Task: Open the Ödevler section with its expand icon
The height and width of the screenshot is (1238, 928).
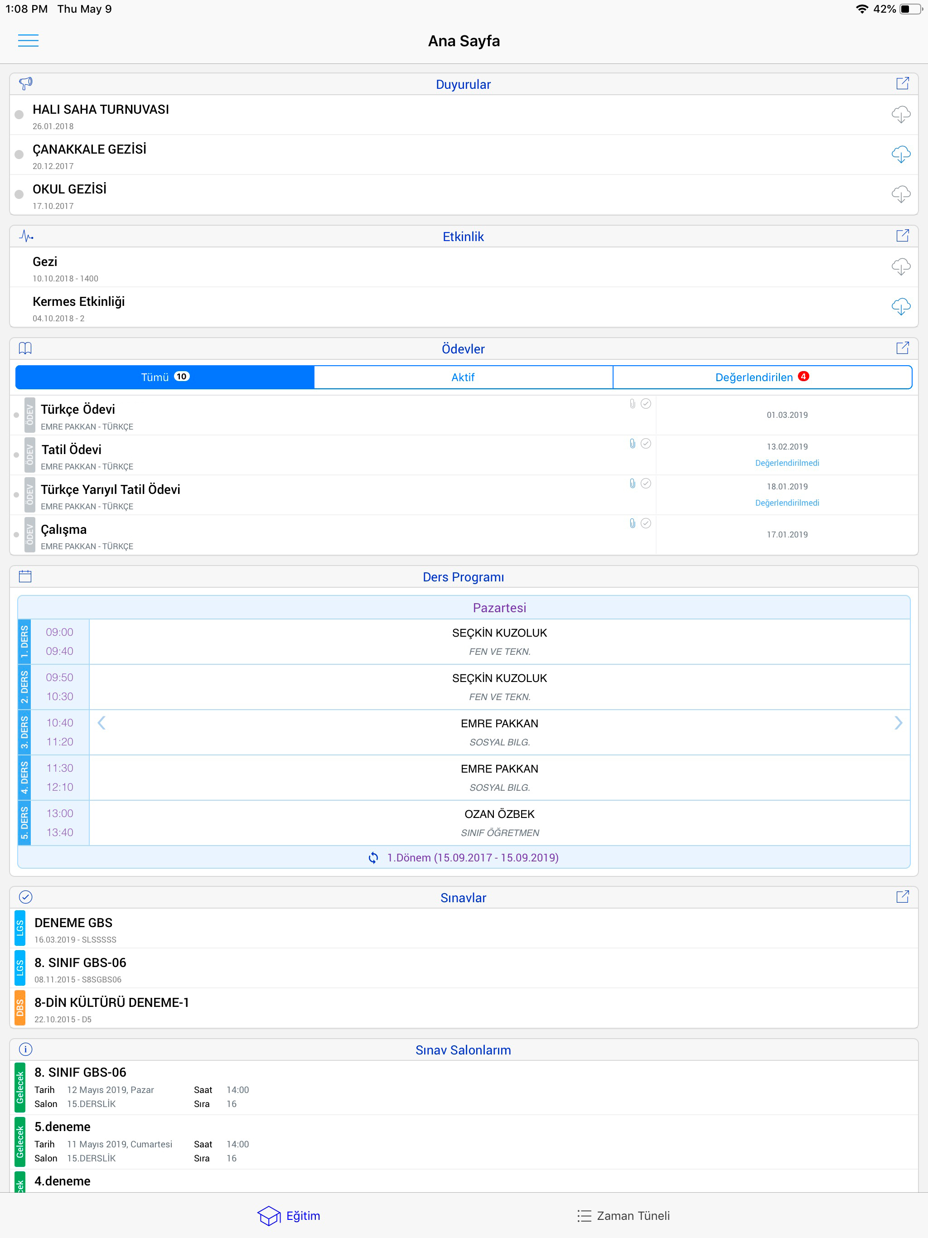Action: click(x=902, y=348)
